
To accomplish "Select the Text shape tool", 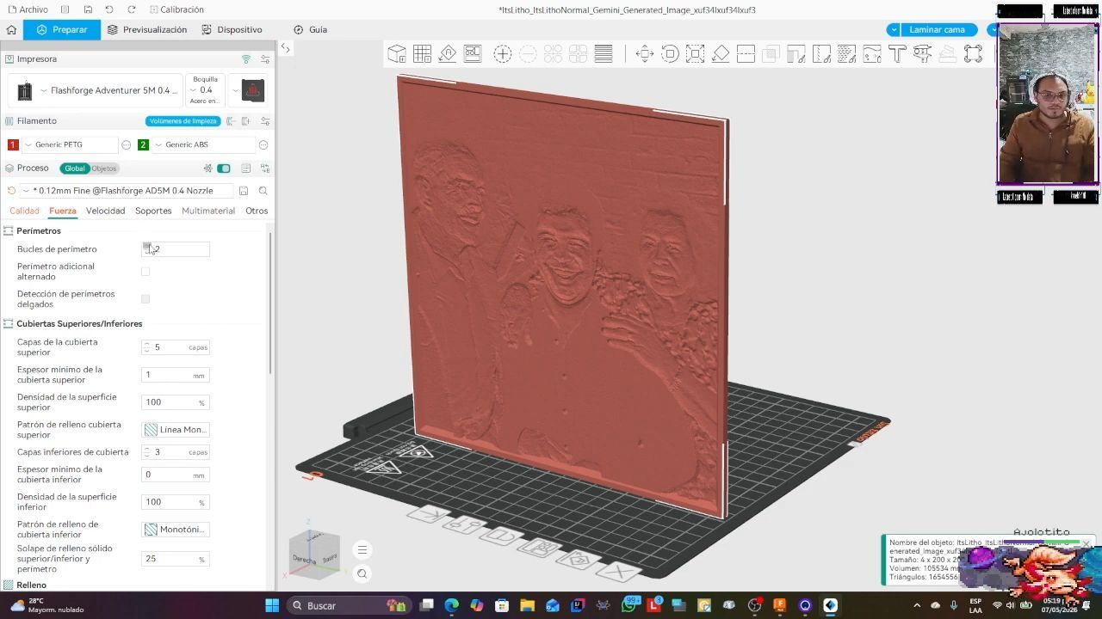I will coord(897,54).
